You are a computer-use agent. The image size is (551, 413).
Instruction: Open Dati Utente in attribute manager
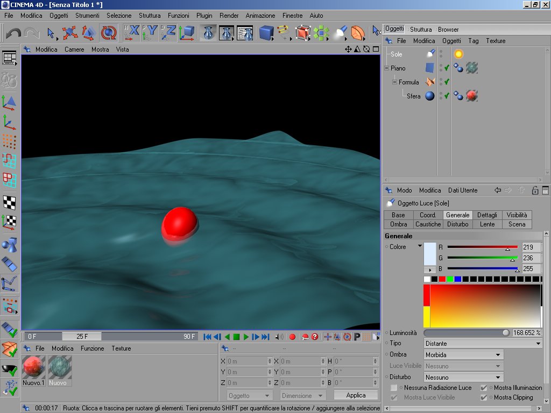[x=462, y=190]
